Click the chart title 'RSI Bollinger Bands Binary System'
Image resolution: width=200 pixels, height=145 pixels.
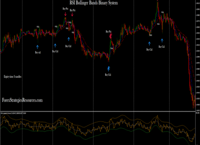click(x=93, y=3)
